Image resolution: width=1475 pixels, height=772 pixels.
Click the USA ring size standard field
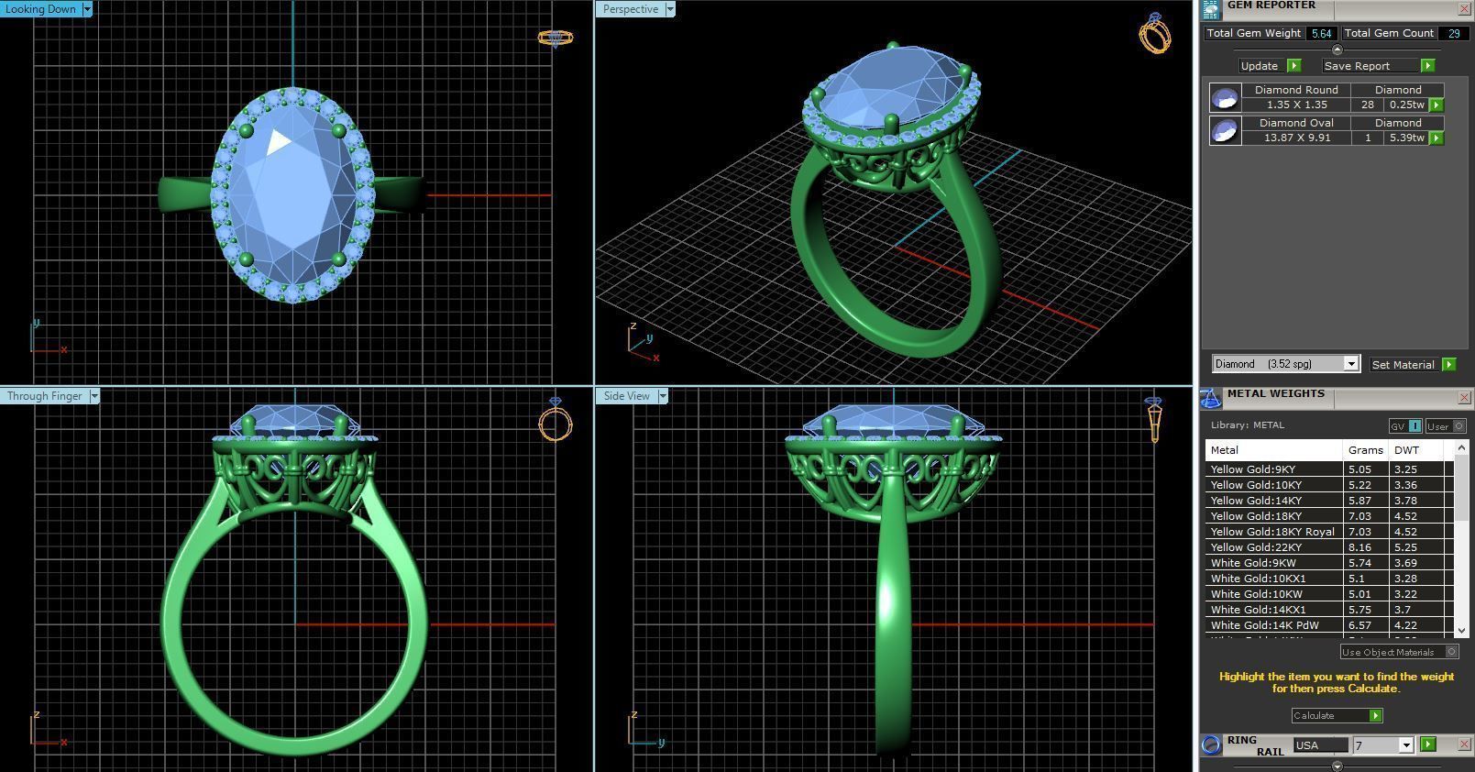[1320, 745]
